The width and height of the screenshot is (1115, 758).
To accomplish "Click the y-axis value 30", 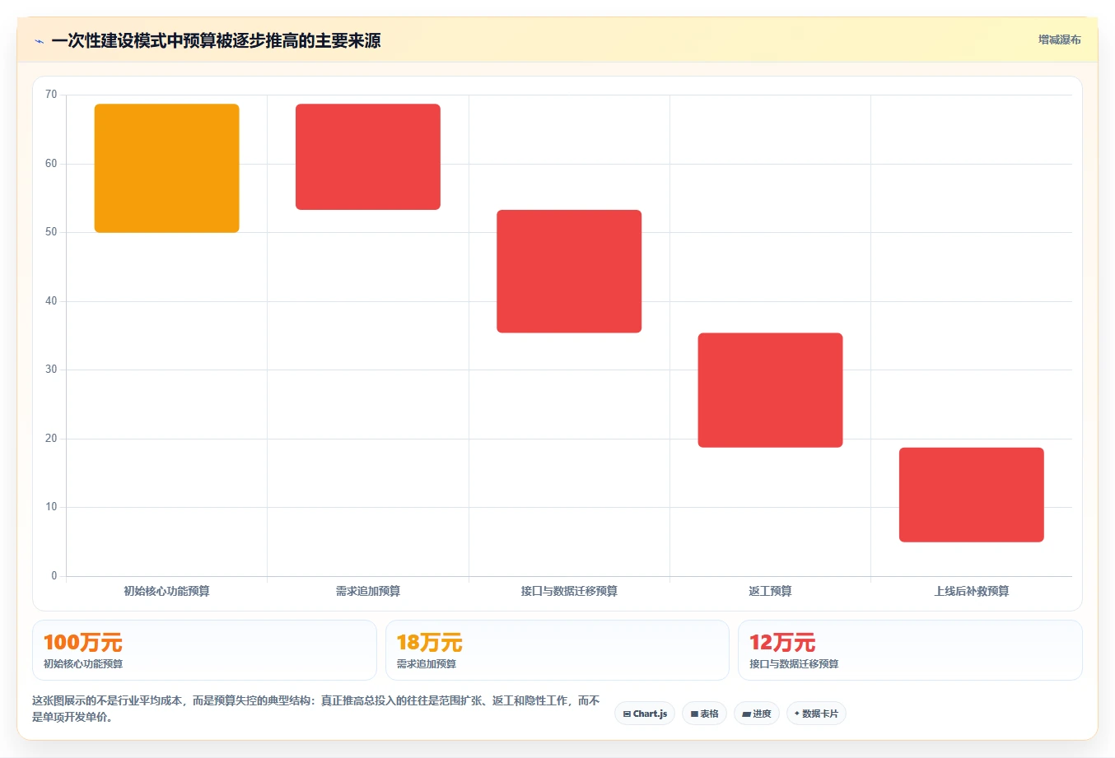I will tap(51, 370).
